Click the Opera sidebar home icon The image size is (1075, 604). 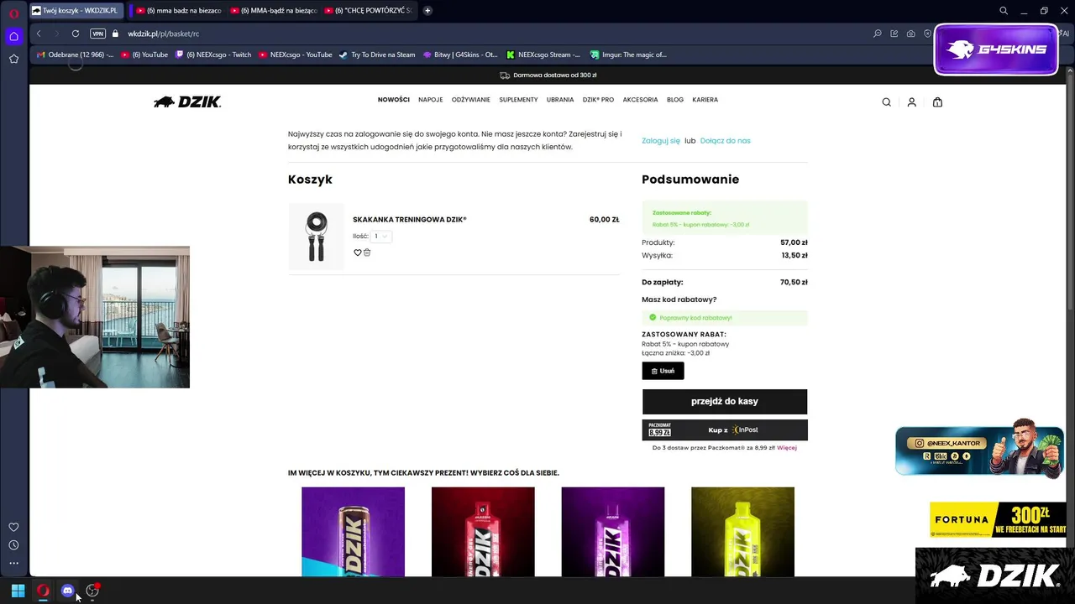click(x=13, y=36)
